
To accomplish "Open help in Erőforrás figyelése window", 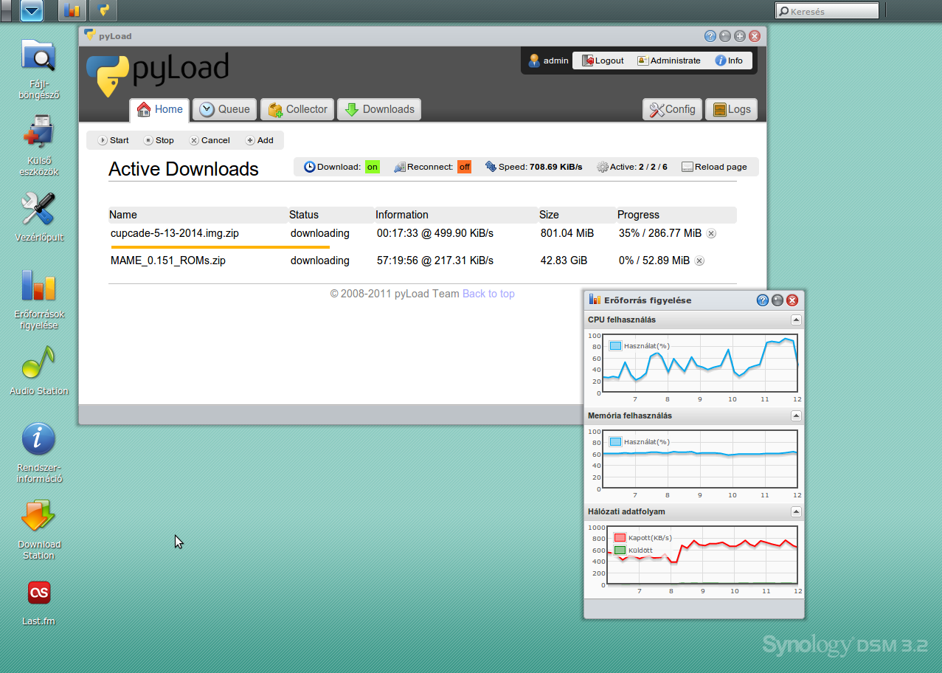I will point(763,300).
